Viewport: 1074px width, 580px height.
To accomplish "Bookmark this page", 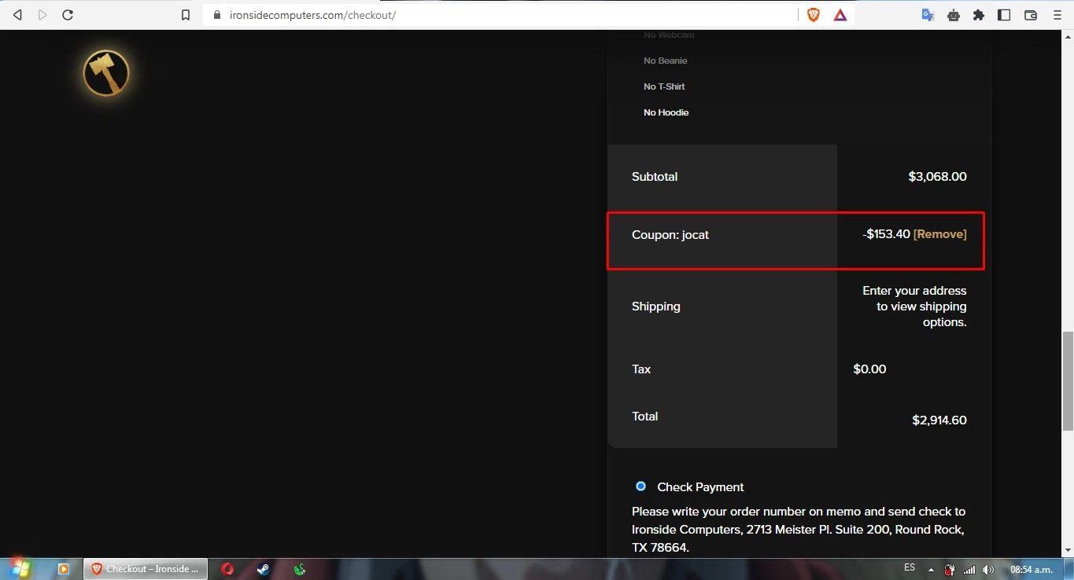I will point(186,15).
